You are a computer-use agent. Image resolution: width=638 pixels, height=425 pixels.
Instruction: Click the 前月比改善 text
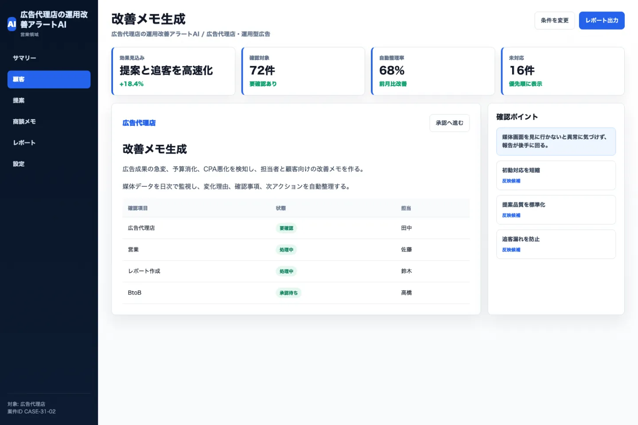(x=393, y=84)
